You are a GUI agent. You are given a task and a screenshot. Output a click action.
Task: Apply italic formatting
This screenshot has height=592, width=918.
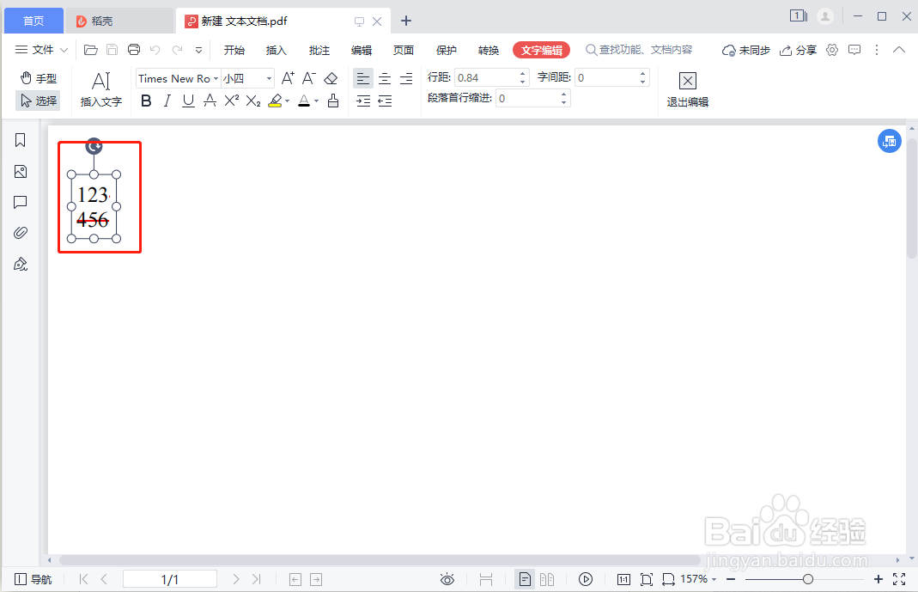tap(167, 101)
